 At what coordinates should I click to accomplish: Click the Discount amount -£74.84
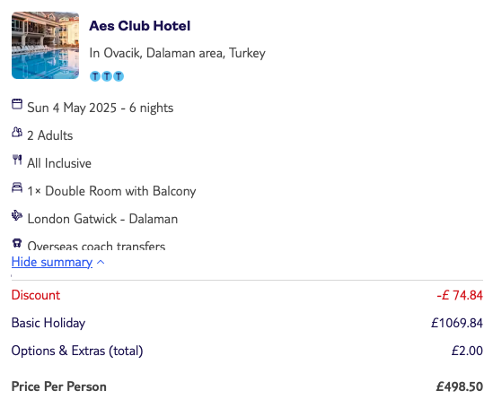point(460,295)
